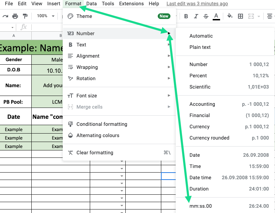The image size is (275, 213).
Task: Open the Data menu
Action: click(x=92, y=4)
